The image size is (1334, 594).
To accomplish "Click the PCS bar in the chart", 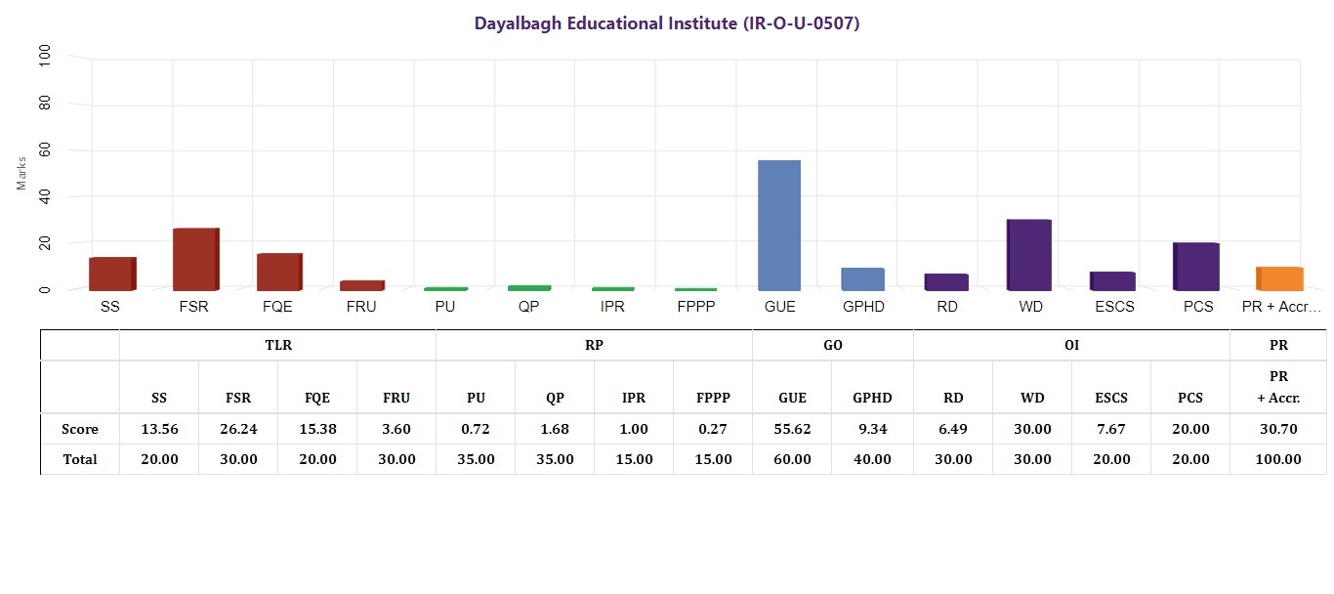I will 1196,266.
